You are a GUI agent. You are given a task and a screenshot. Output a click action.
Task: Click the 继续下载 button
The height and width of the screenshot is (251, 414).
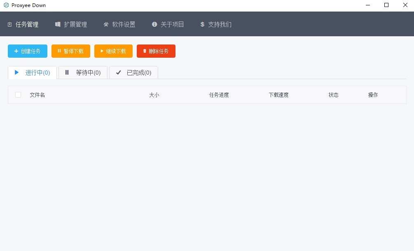click(x=113, y=51)
